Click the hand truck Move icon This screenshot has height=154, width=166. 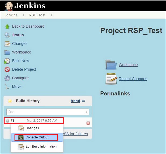[7, 87]
